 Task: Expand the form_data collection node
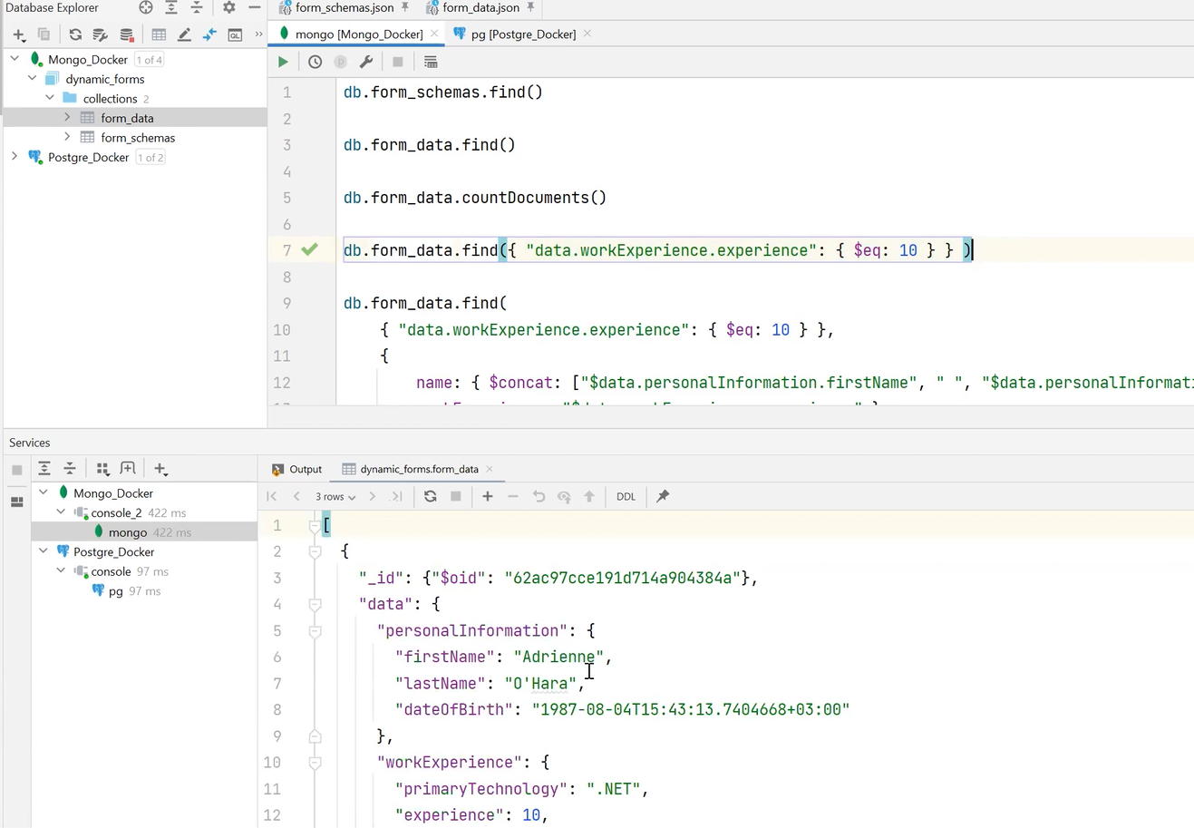(67, 118)
